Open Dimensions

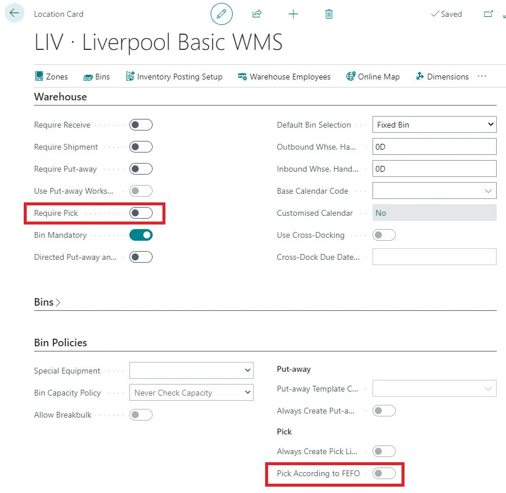[442, 77]
